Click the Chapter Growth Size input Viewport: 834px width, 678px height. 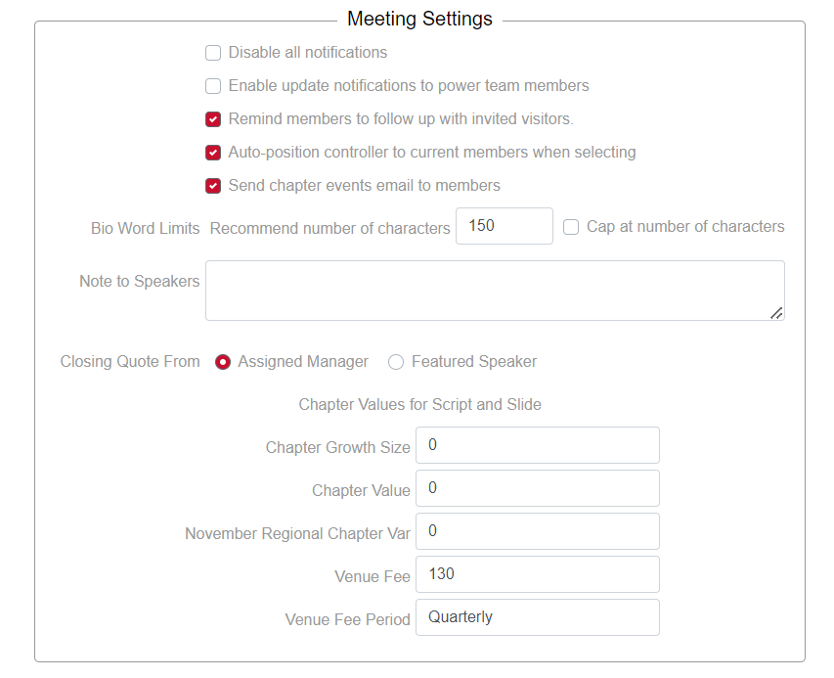point(537,445)
